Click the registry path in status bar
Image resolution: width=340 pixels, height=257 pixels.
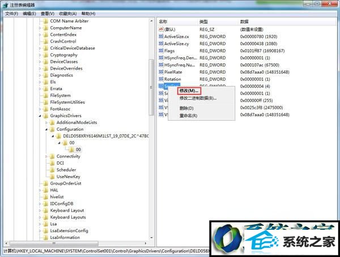coord(107,251)
